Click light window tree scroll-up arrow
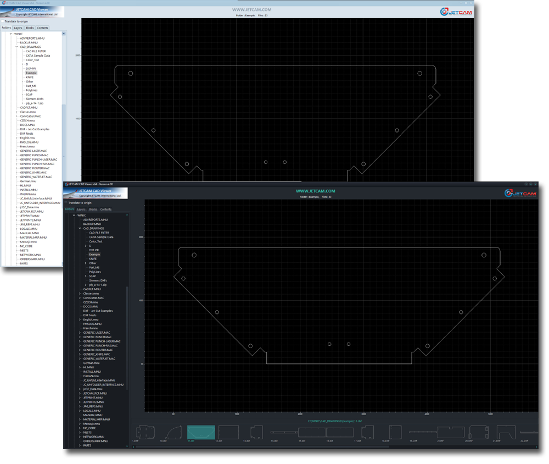 pos(64,34)
